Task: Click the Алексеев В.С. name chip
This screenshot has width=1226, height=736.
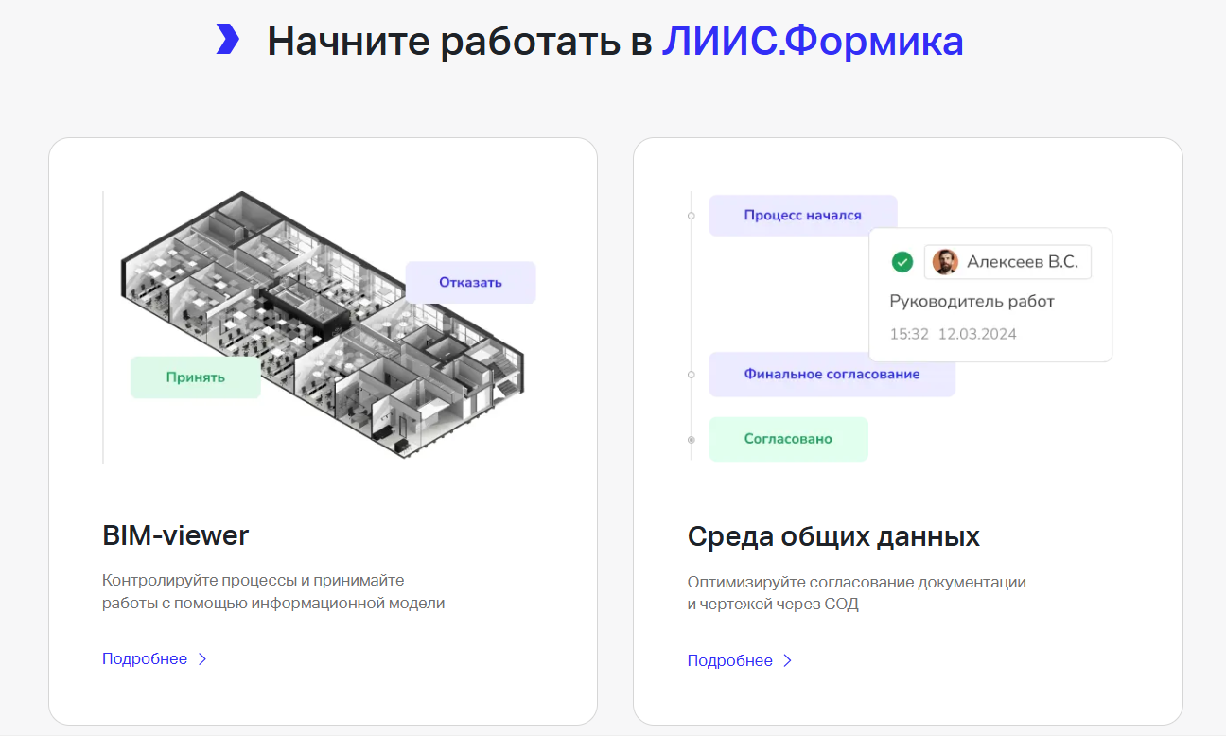Action: coord(1007,262)
